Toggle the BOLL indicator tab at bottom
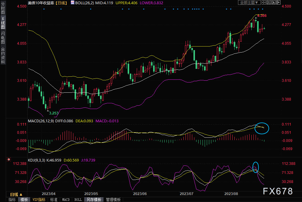Screen dimensions: 302x202 [78, 200]
